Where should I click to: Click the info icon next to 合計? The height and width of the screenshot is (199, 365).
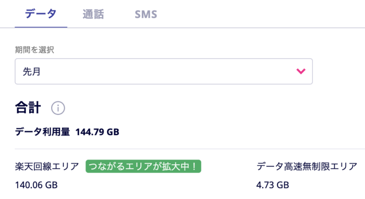click(58, 108)
